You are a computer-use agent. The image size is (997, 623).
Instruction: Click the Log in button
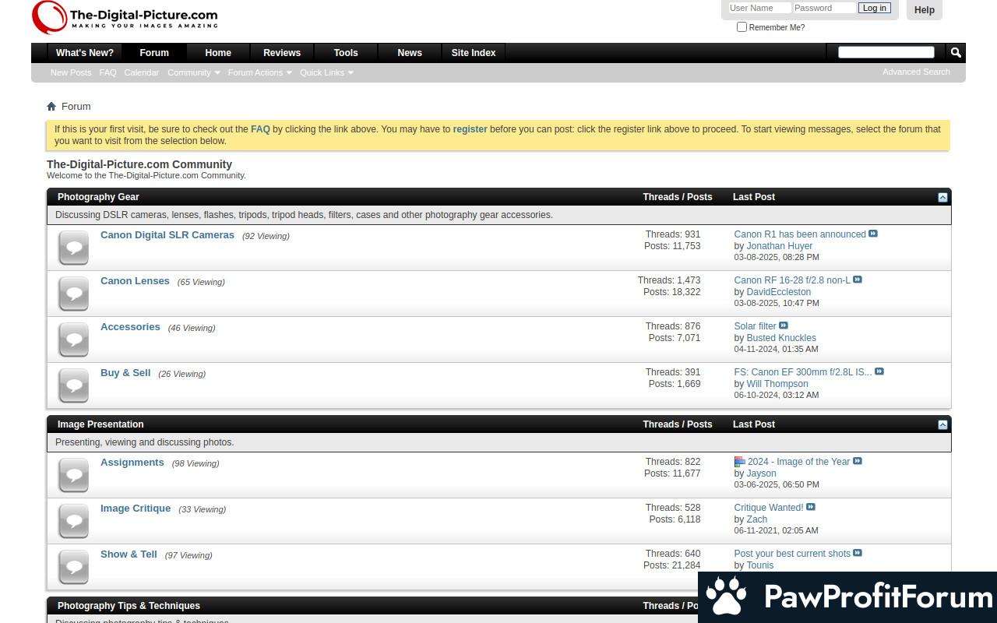click(x=874, y=8)
